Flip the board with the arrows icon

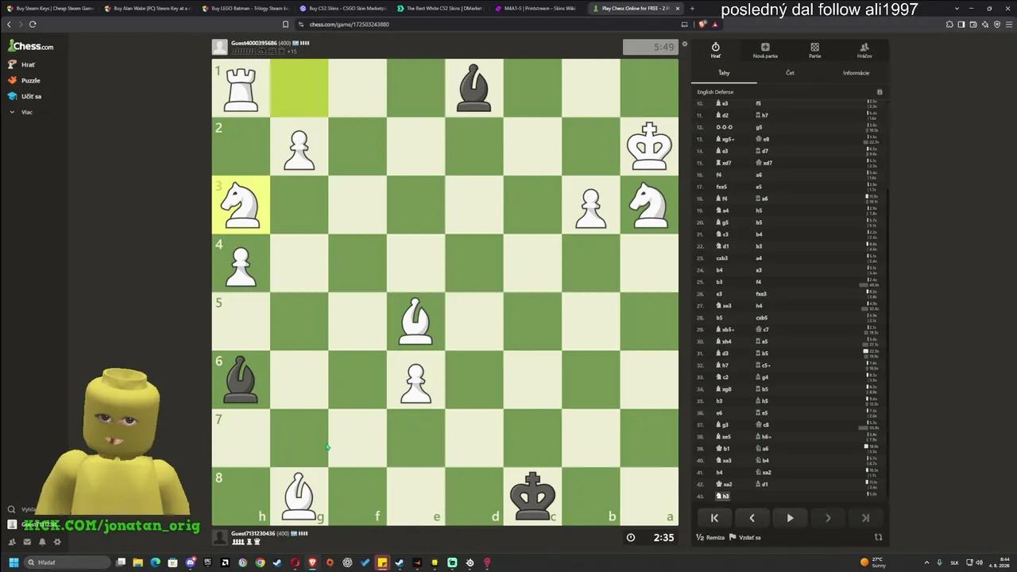(878, 538)
